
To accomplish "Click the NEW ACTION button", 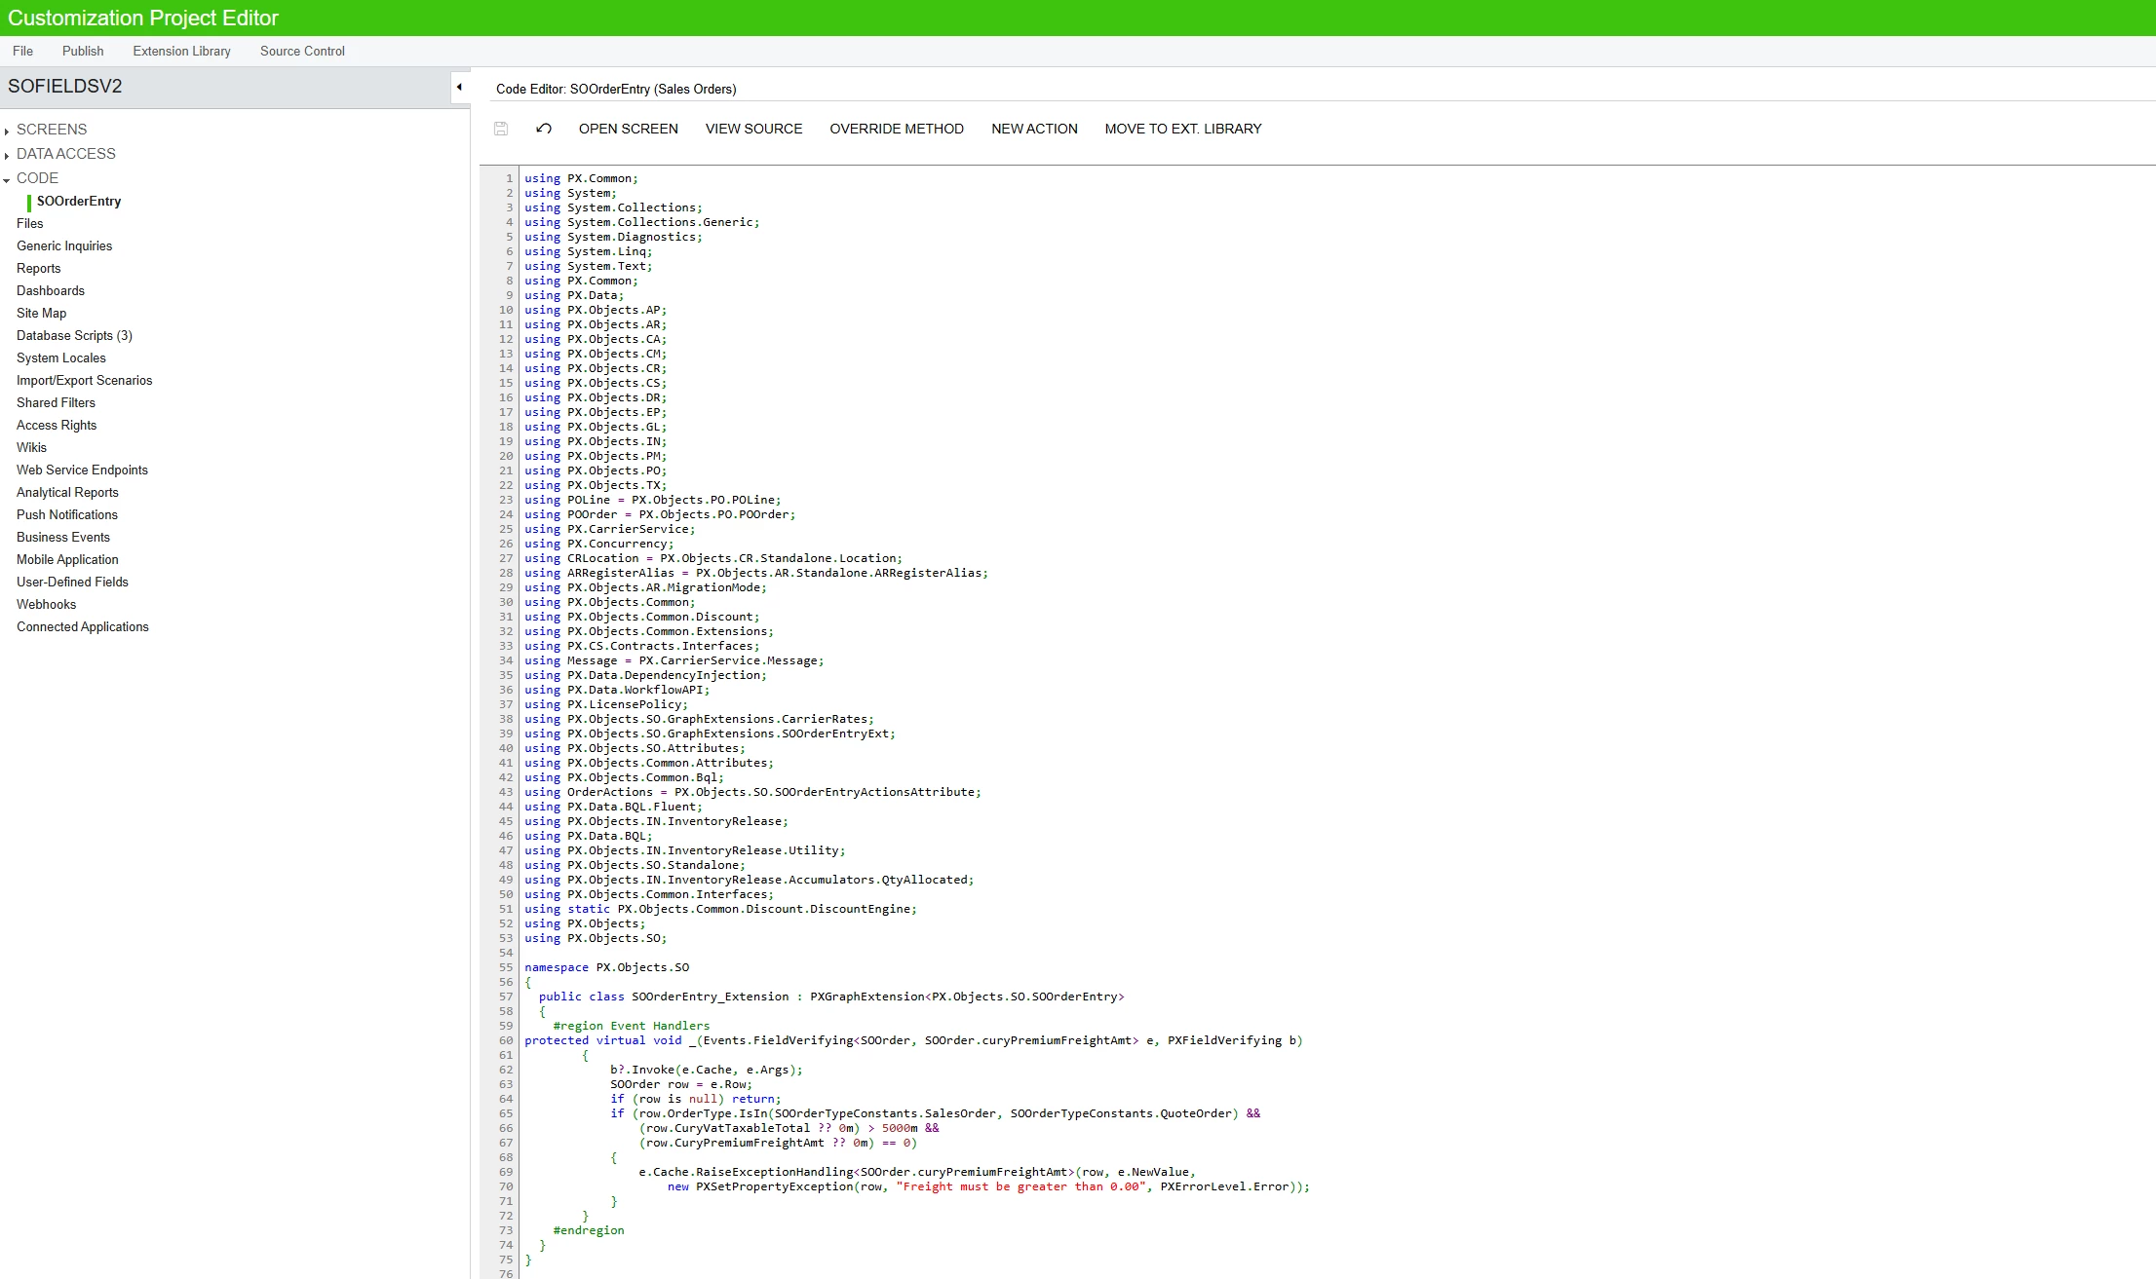I will click(x=1034, y=129).
